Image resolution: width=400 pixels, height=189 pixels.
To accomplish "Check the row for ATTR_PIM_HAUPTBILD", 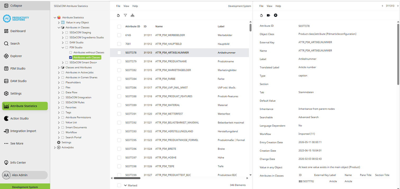I will (119, 44).
